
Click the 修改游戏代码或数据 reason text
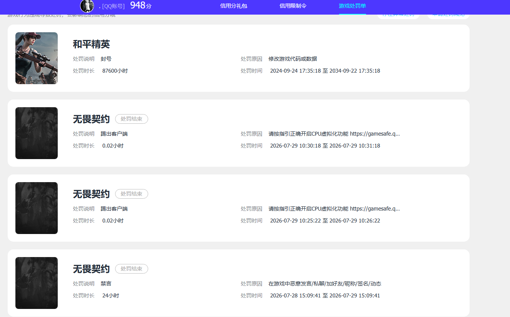293,59
